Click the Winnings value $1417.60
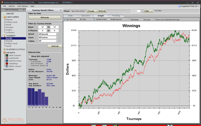This screenshot has height=126, width=201. pyautogui.click(x=51, y=75)
